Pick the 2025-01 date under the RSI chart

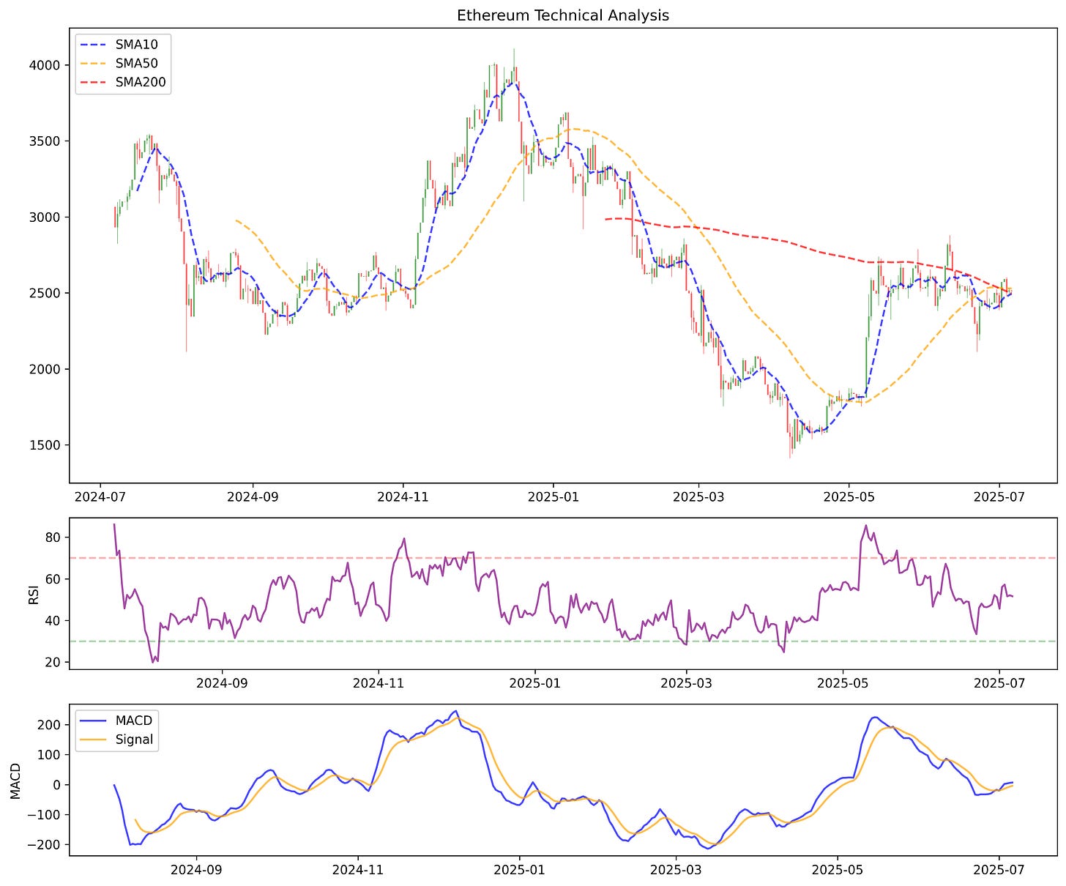coord(535,682)
